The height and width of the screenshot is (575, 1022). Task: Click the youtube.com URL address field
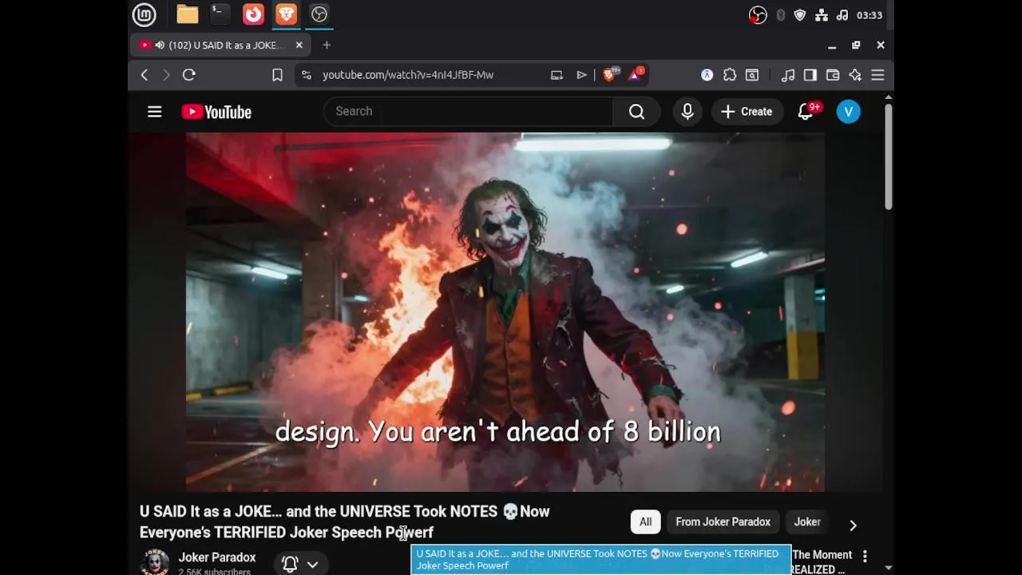[x=407, y=75]
